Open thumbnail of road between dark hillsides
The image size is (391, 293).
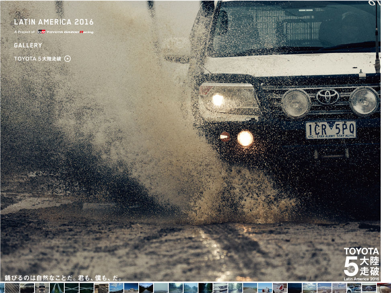tap(146, 288)
